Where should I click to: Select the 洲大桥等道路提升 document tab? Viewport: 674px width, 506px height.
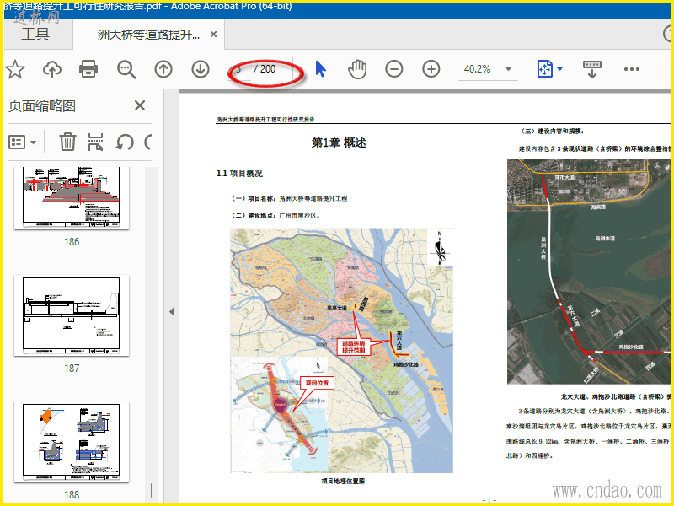point(149,35)
